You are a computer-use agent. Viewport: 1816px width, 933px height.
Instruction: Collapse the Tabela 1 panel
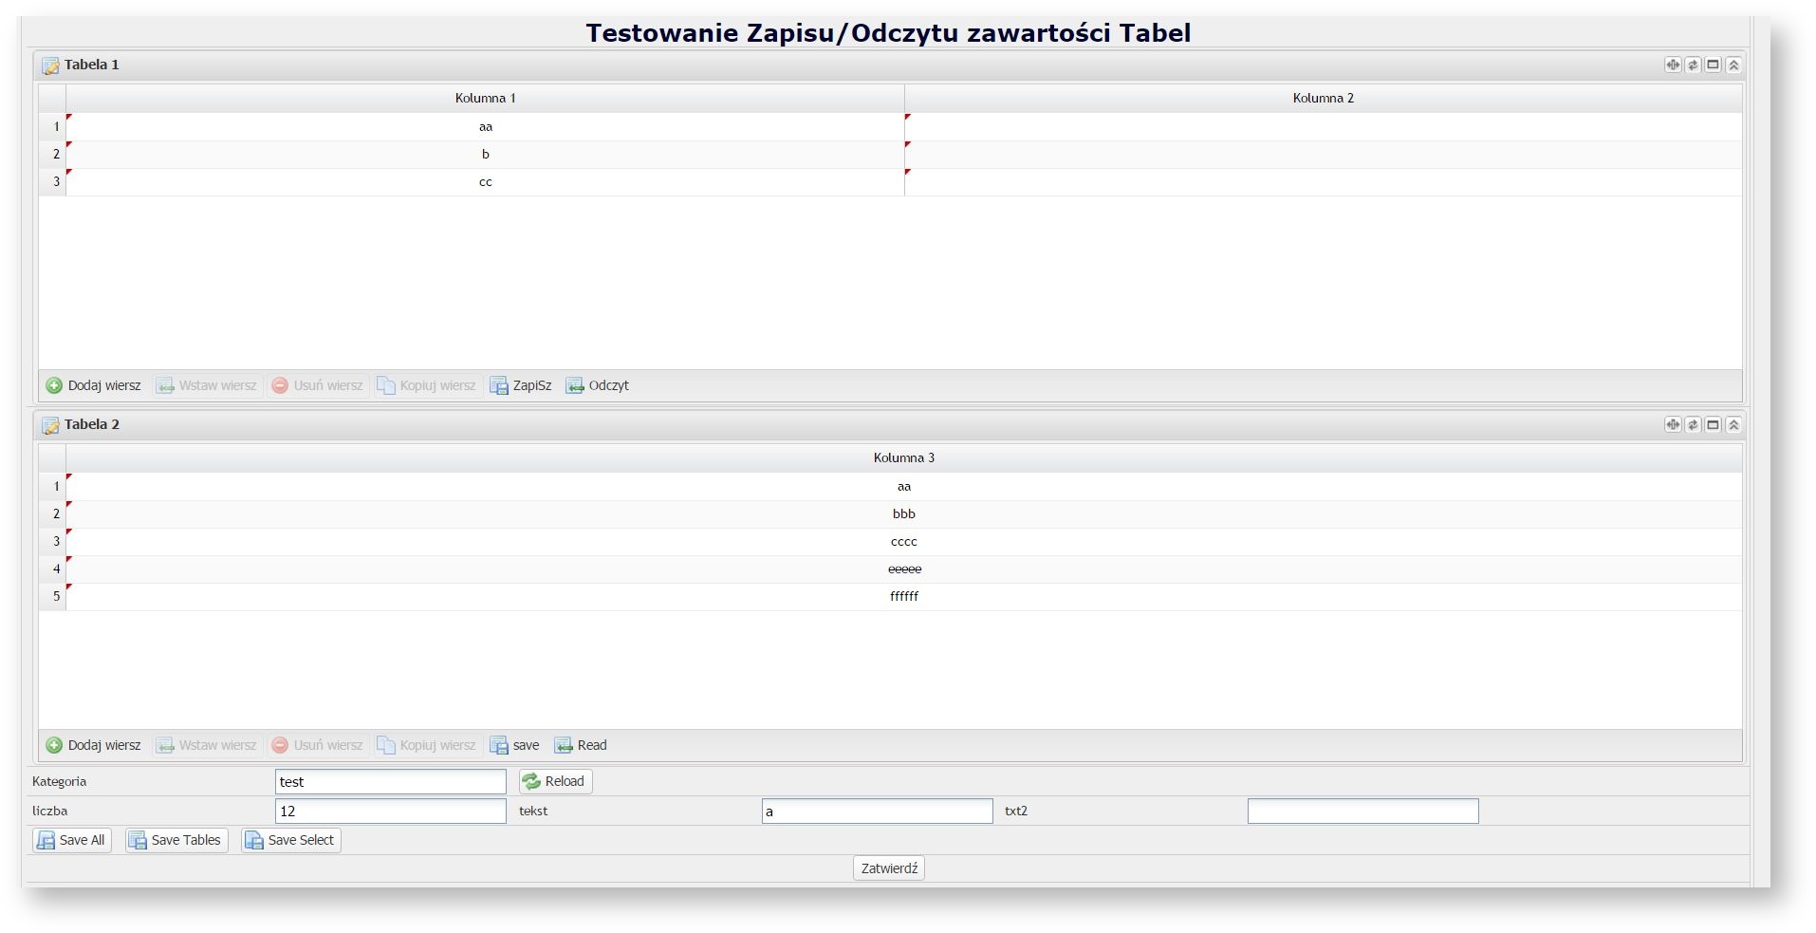tap(1733, 65)
